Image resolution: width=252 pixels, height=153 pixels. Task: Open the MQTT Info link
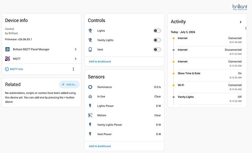(x=14, y=69)
